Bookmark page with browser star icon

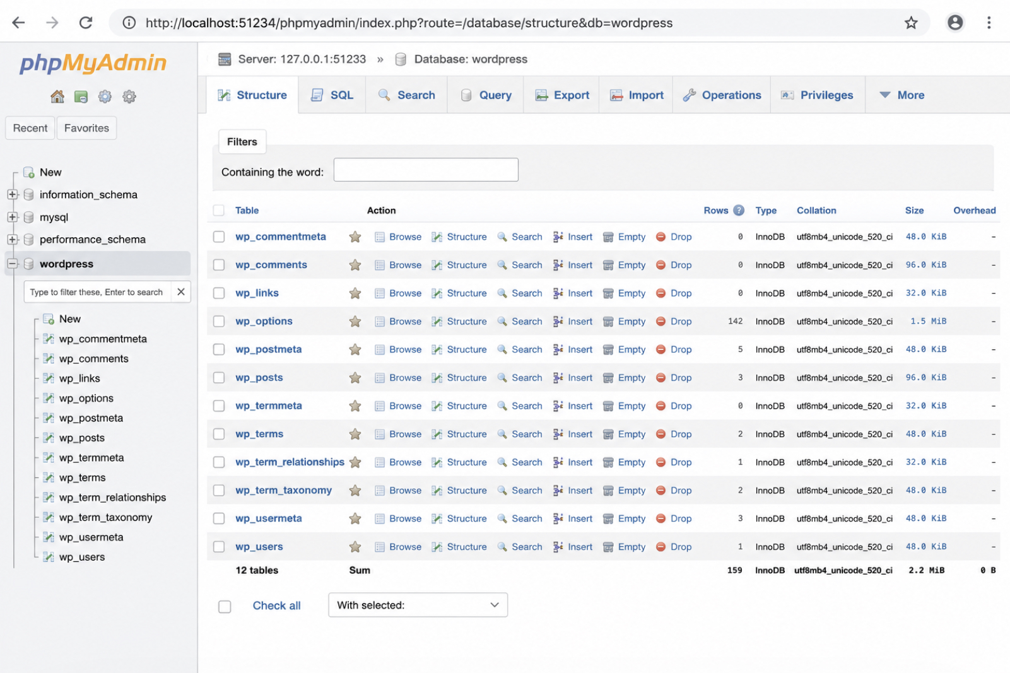click(x=911, y=23)
